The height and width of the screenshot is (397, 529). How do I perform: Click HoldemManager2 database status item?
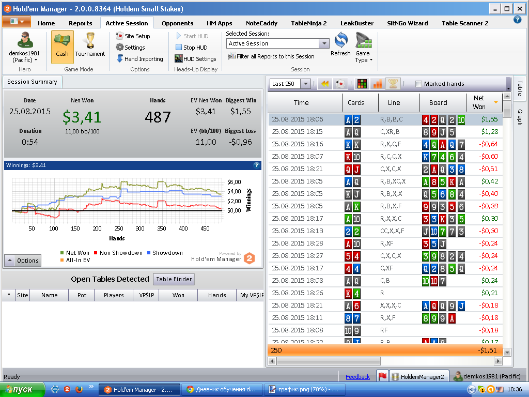click(418, 377)
